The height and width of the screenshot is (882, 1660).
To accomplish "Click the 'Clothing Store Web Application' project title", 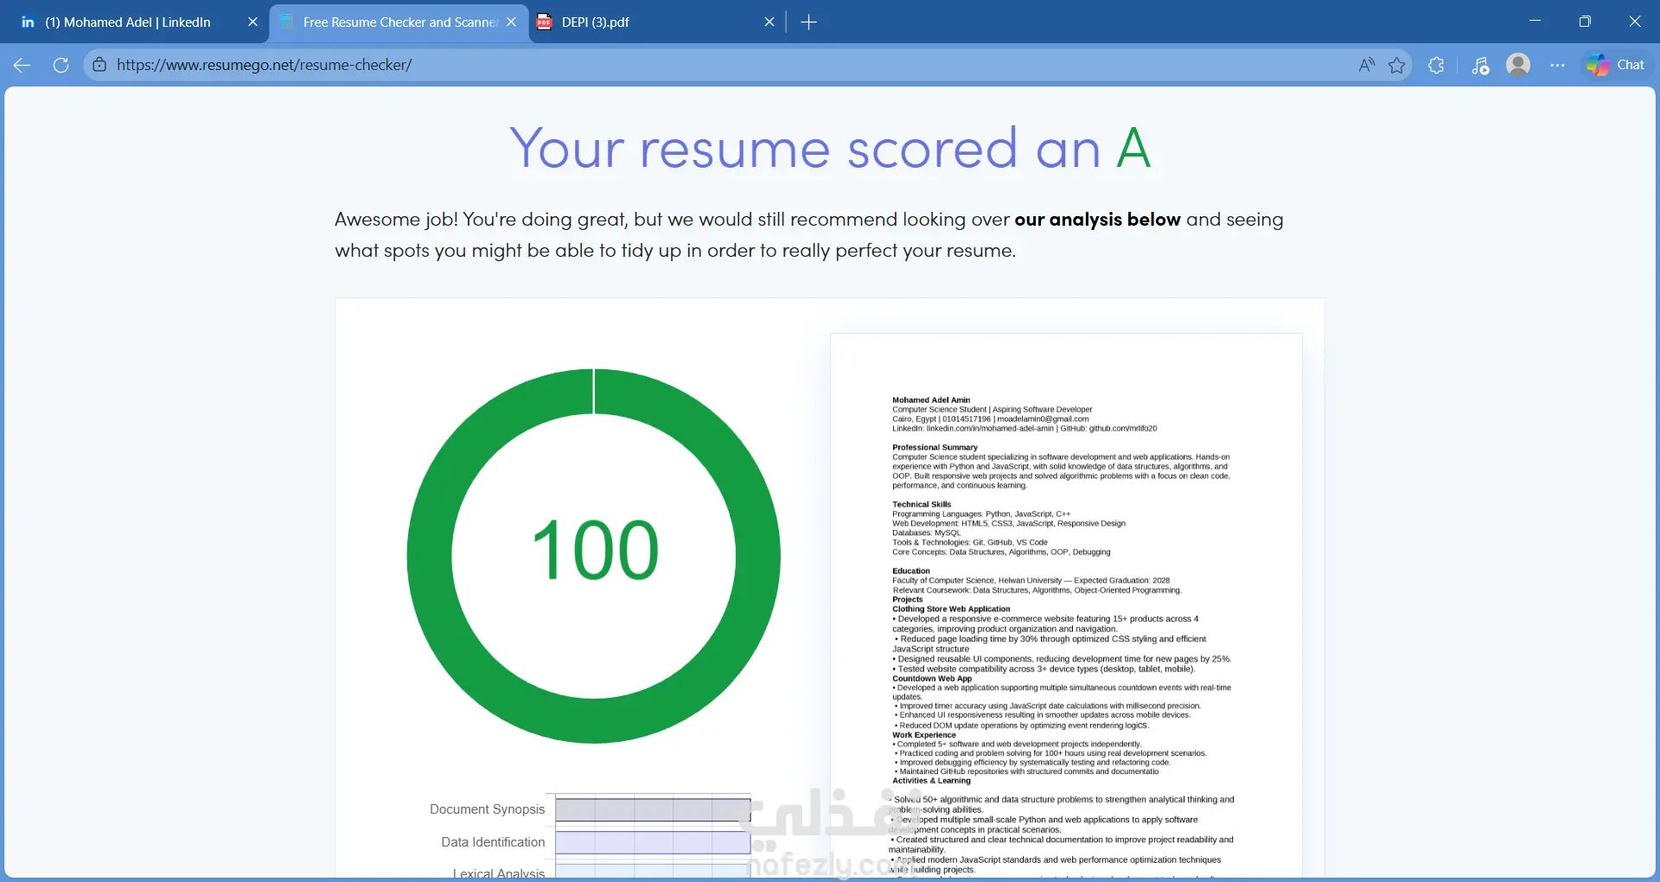I will point(951,609).
